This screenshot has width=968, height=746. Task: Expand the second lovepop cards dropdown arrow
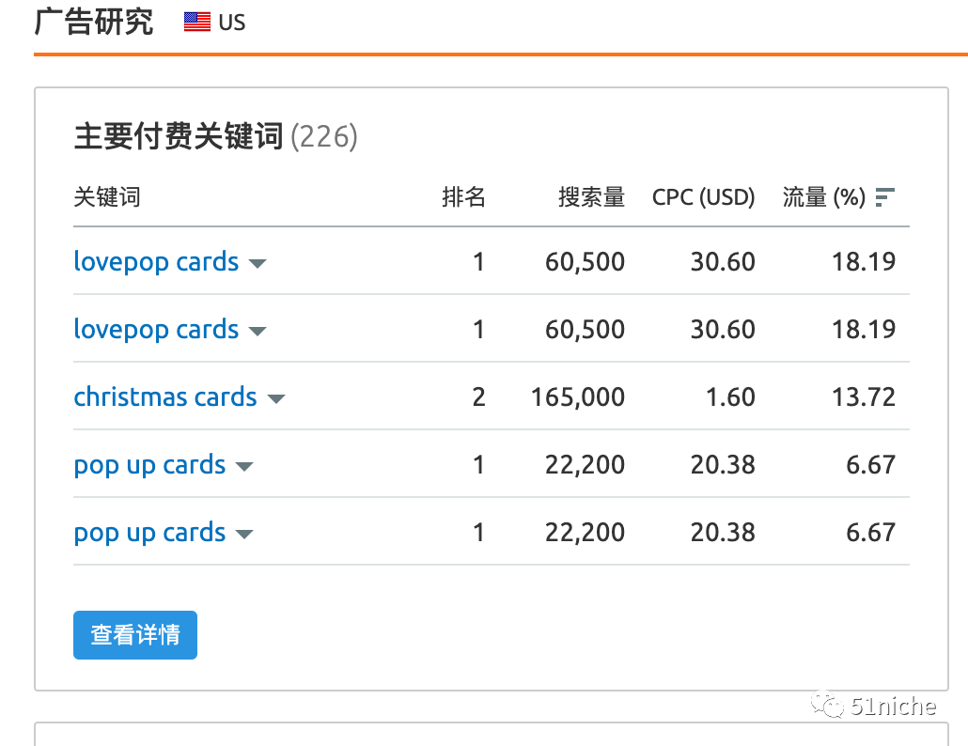point(258,332)
